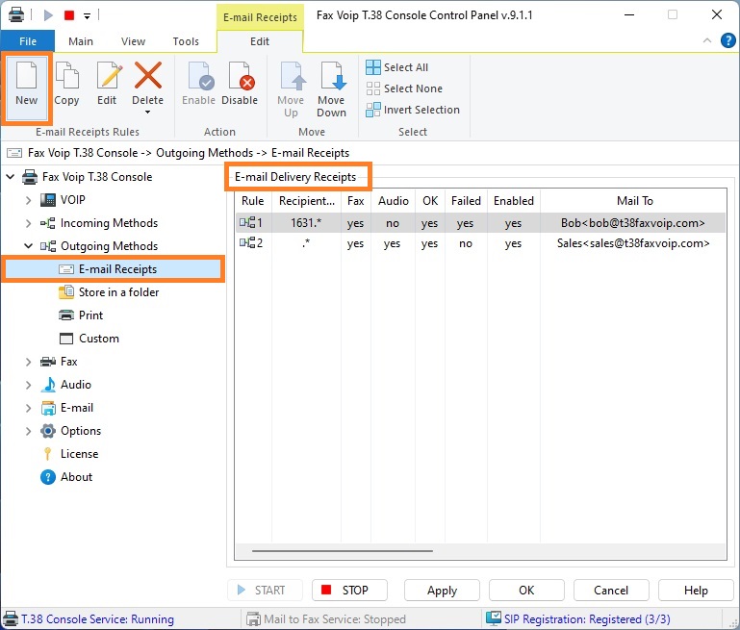Collapse the ribbon with the caret arrow
The image size is (740, 630).
click(x=707, y=40)
